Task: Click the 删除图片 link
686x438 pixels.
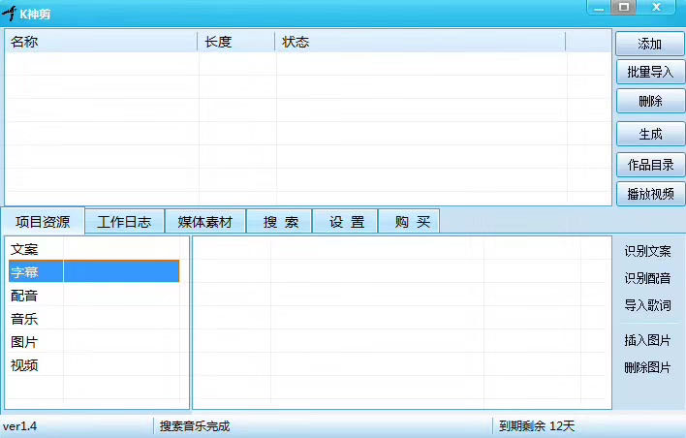Action: coord(647,367)
